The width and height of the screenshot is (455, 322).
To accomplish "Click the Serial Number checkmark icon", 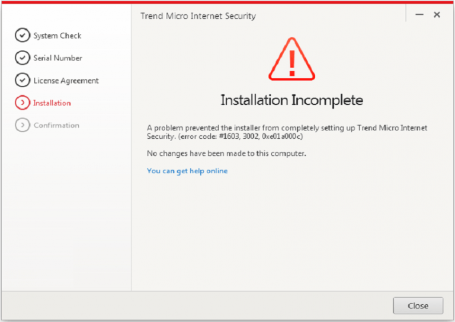I will tap(23, 58).
